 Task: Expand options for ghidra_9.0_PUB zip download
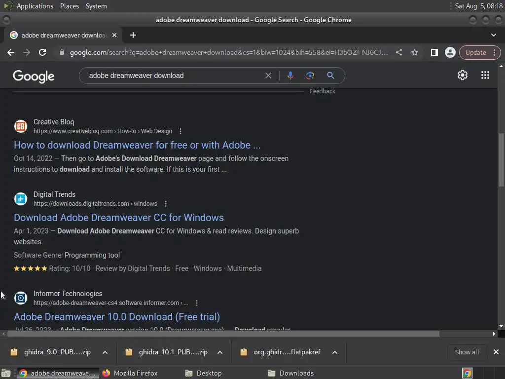coord(105,352)
